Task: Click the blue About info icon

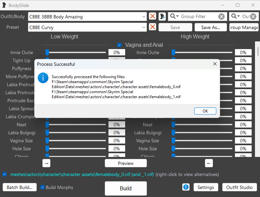Action: click(186, 187)
